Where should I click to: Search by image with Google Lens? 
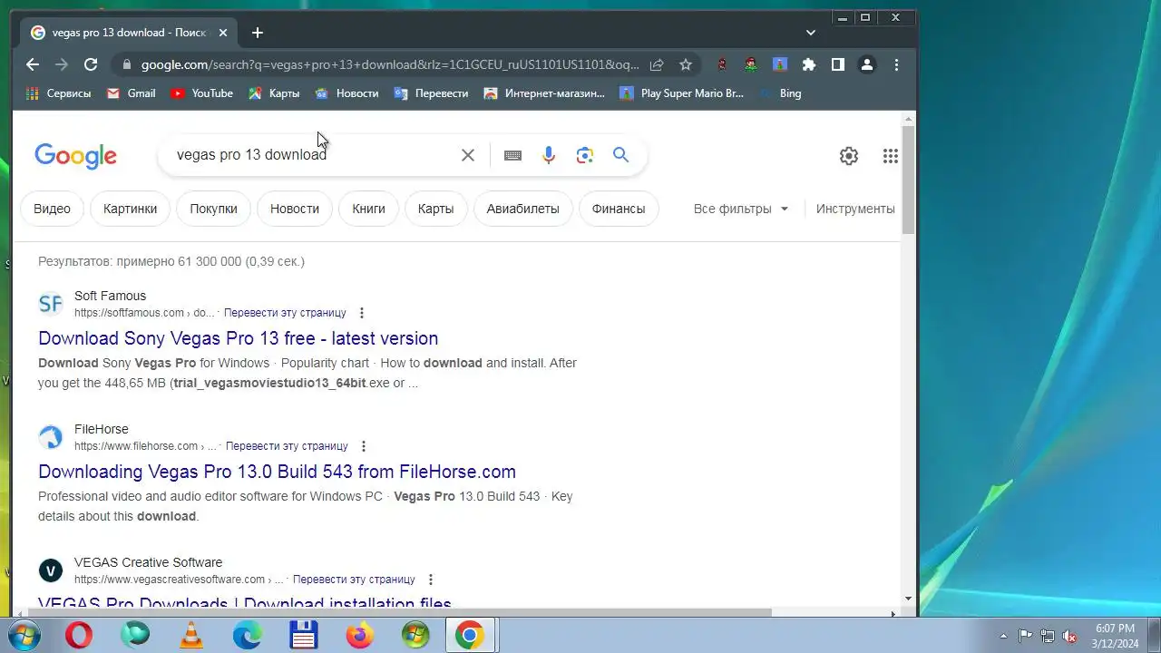point(585,155)
